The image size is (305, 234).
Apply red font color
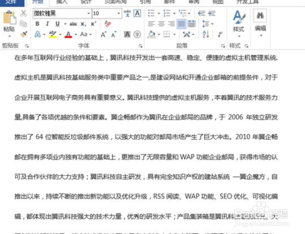click(x=68, y=35)
